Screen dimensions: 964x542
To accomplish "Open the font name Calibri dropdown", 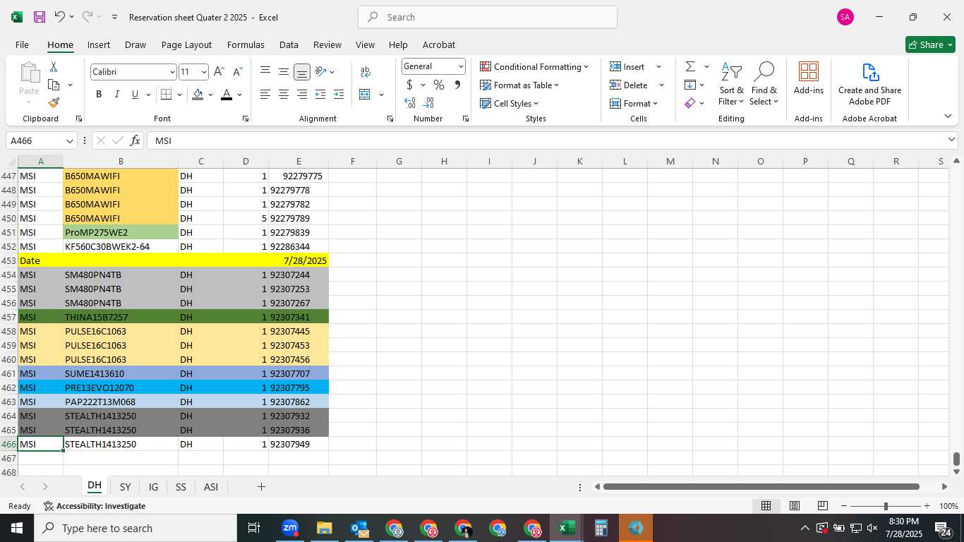I will coord(172,72).
